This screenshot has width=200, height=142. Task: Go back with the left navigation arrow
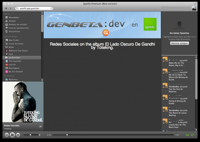tap(6, 8)
